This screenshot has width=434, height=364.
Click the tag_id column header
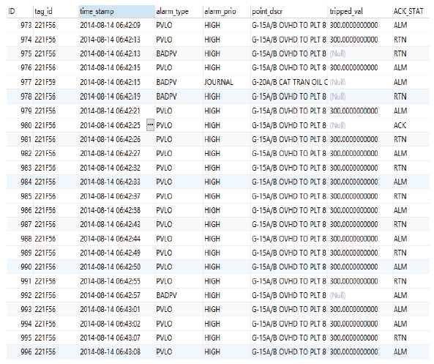pos(56,12)
